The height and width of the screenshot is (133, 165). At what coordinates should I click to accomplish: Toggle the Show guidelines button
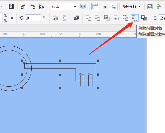click(114, 7)
